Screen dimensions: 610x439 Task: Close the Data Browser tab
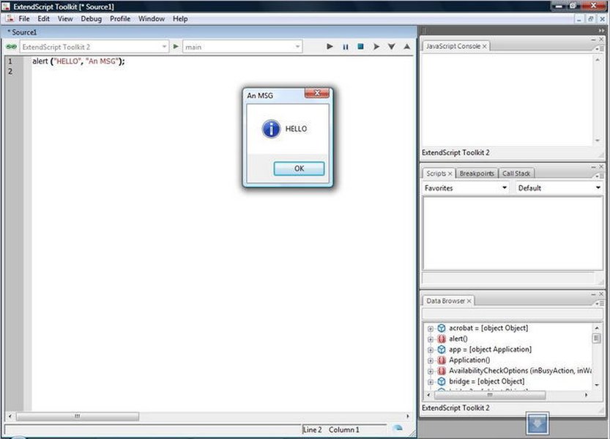(469, 301)
